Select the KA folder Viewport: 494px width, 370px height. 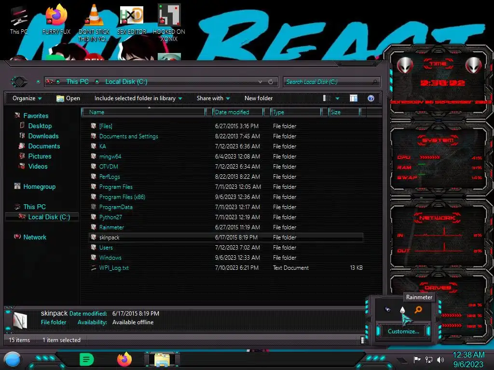point(226,146)
